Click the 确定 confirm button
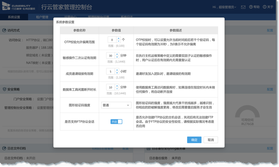The width and height of the screenshot is (279, 167). [x=194, y=140]
